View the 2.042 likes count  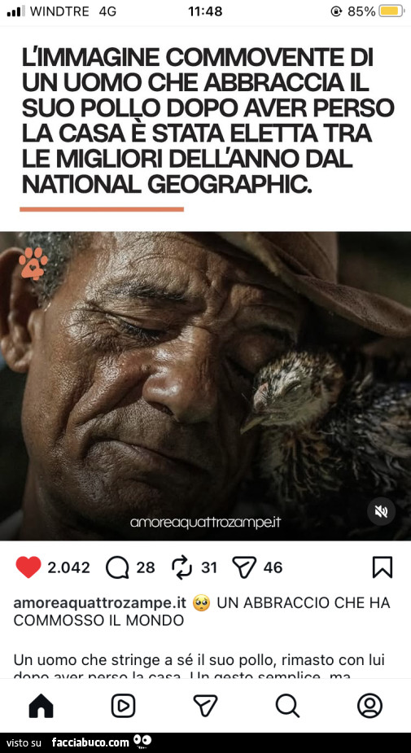[68, 567]
